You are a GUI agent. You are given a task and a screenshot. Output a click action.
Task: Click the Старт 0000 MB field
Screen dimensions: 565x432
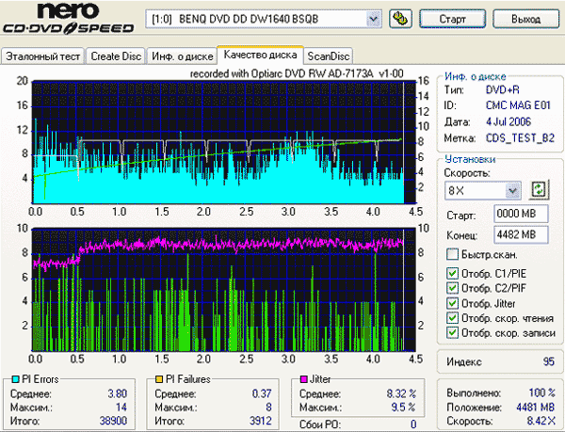521,214
